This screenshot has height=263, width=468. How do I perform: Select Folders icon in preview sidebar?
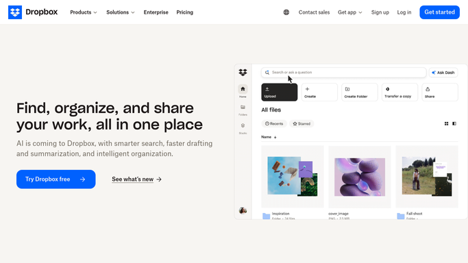(243, 107)
